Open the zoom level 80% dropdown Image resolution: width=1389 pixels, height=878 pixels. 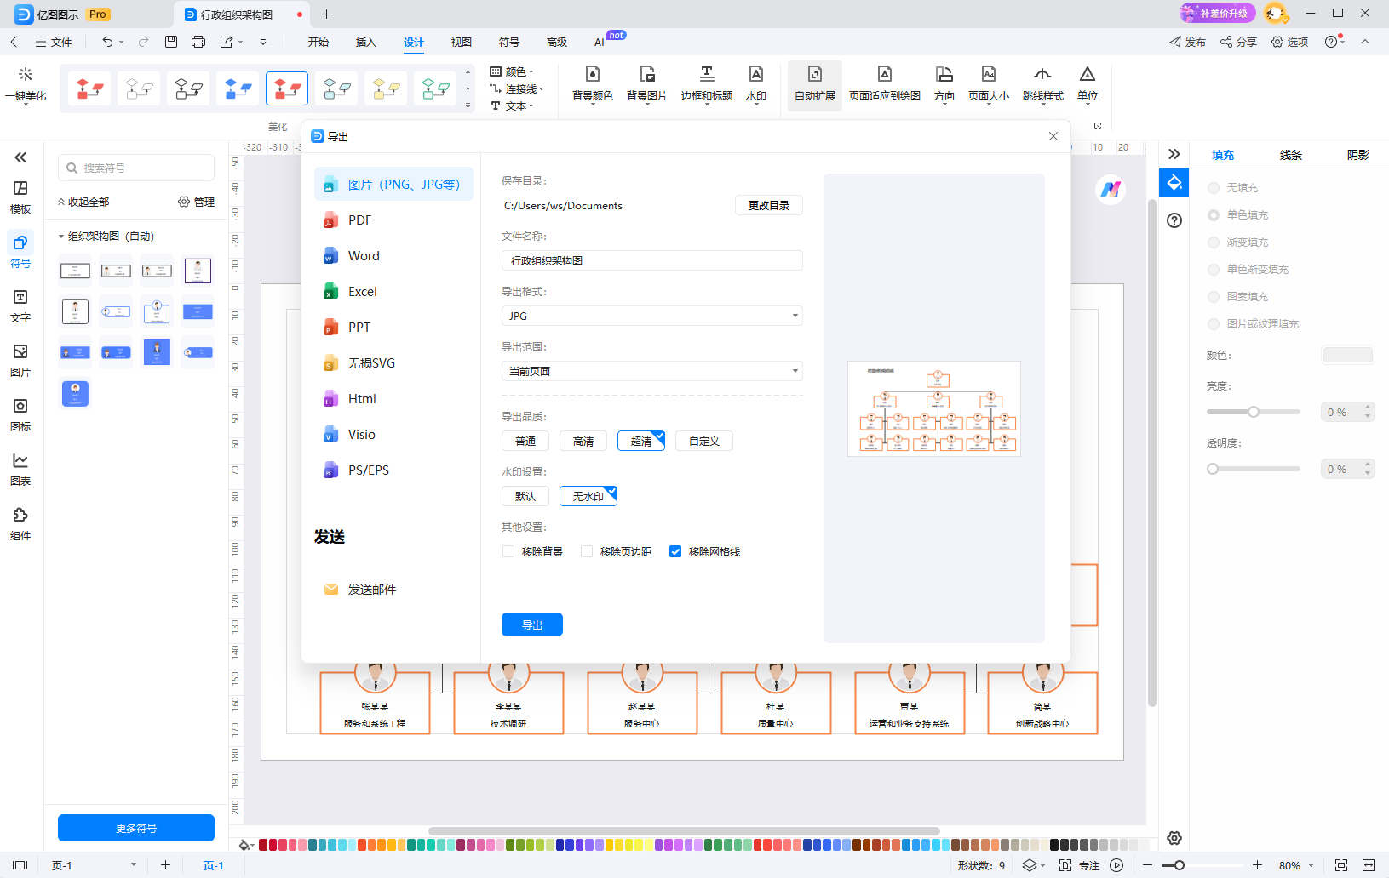point(1297,865)
